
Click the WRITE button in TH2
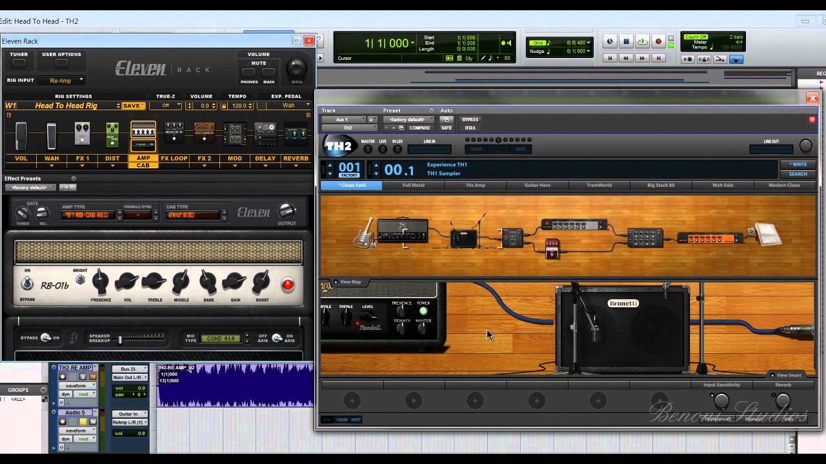(x=798, y=164)
